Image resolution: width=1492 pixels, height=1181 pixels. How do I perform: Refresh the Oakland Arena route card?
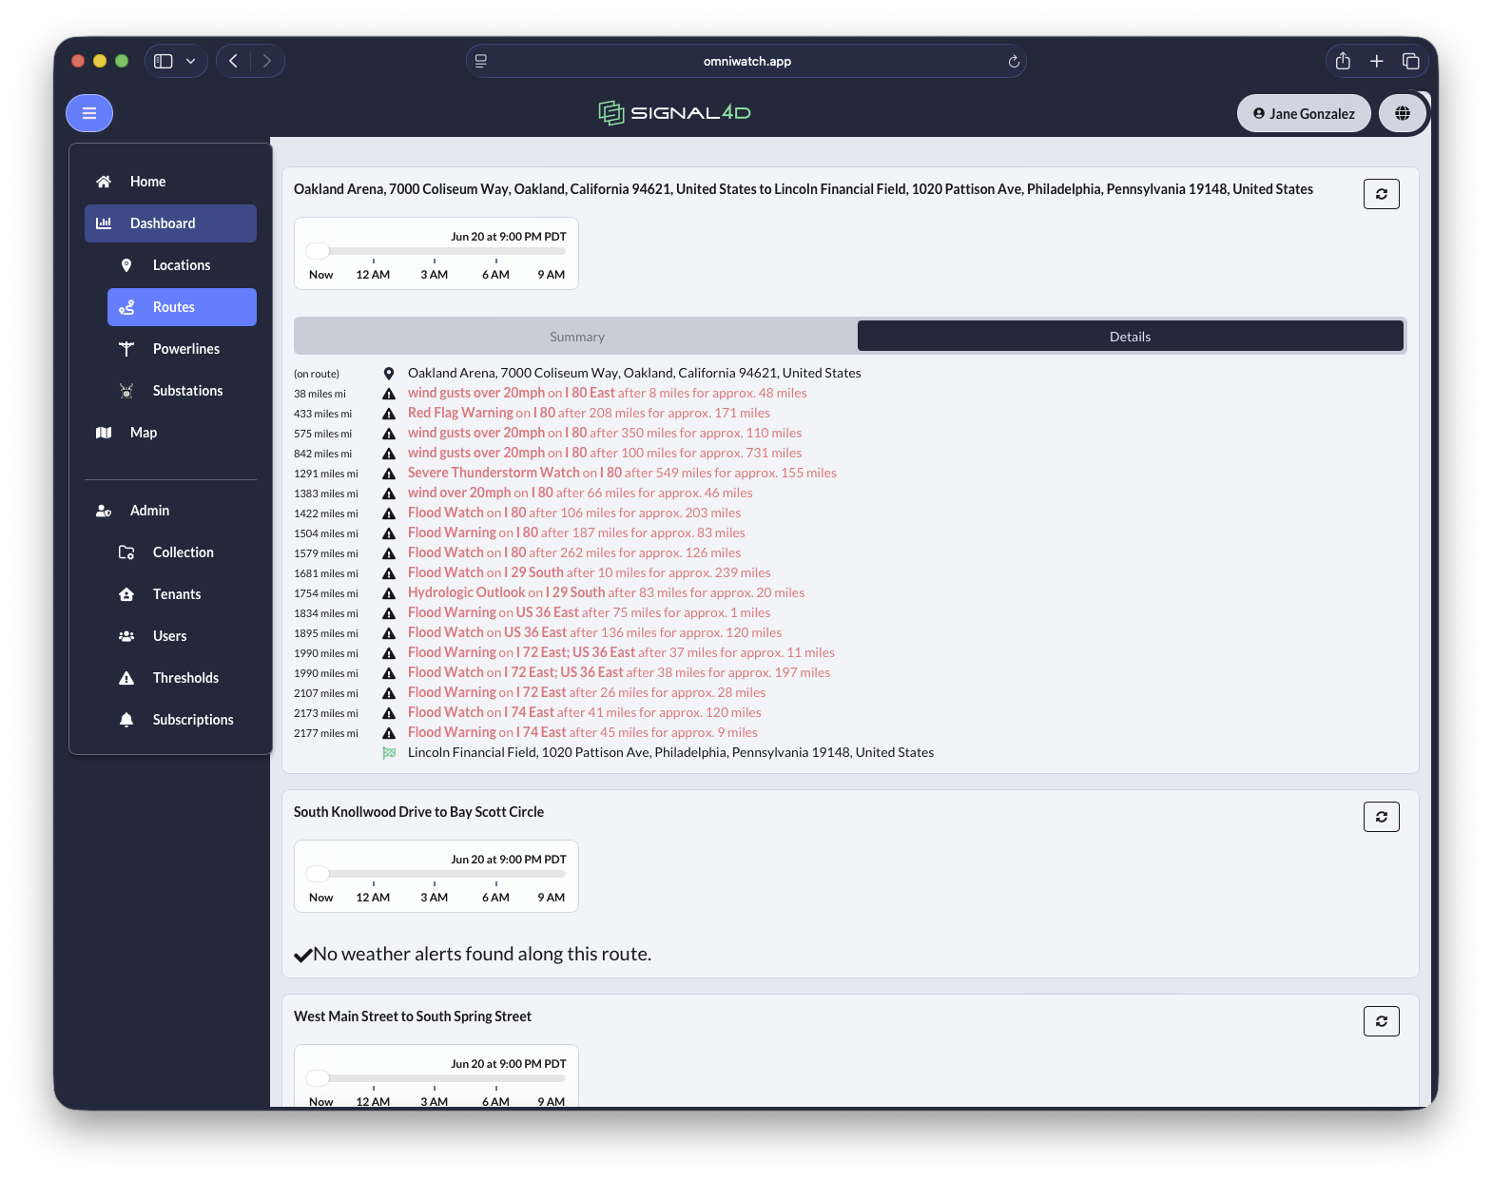tap(1381, 194)
